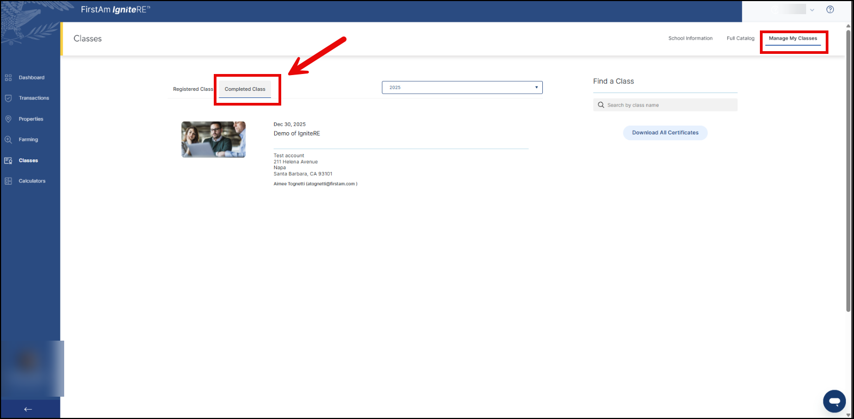Open the chat bubble widget
Image resolution: width=854 pixels, height=419 pixels.
click(834, 402)
